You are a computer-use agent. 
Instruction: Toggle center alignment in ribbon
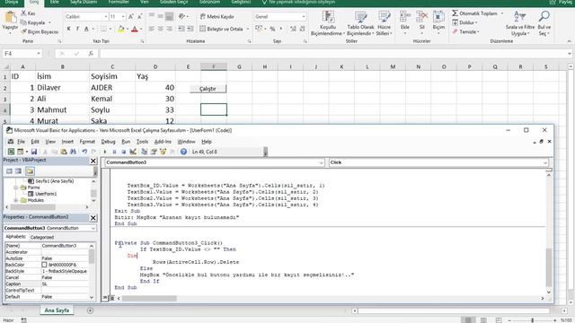[161, 29]
